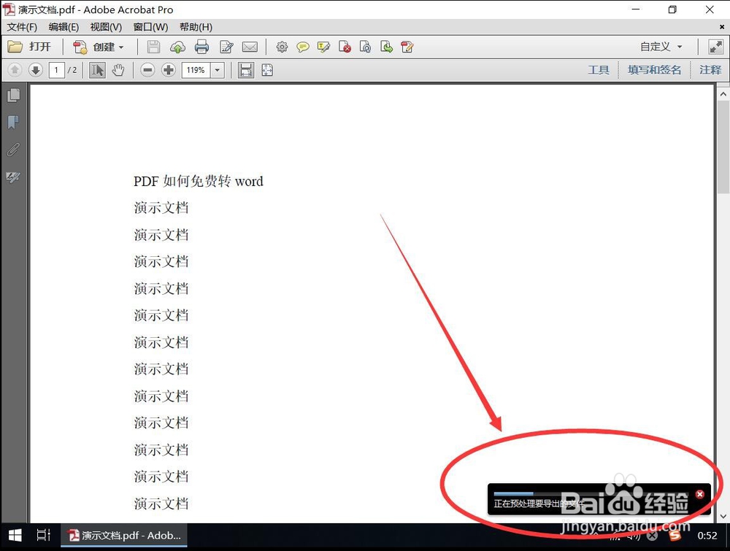
Task: Click the 打开 (Open) button
Action: 31,47
